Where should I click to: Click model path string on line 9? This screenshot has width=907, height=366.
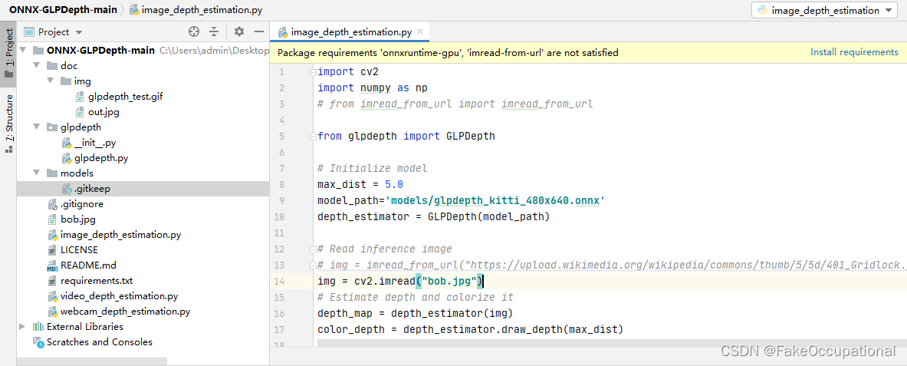click(x=495, y=201)
